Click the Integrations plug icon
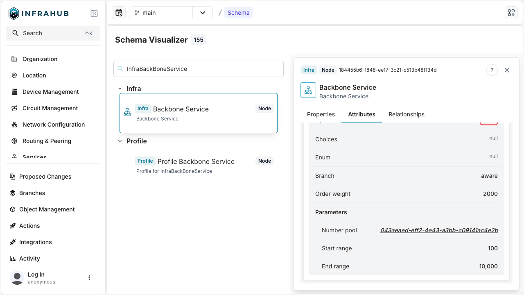 click(x=13, y=242)
